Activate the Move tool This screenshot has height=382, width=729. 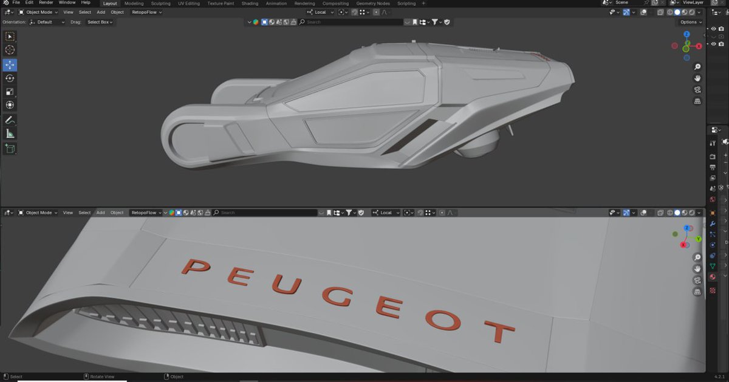pos(10,65)
